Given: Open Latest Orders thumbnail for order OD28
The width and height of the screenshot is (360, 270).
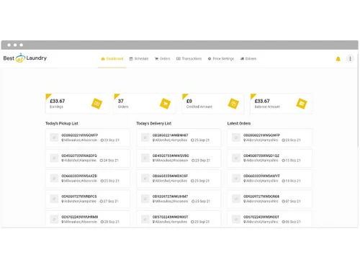Looking at the screenshot, I should [x=236, y=138].
